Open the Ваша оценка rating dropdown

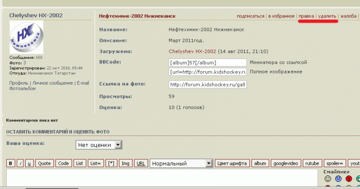(99, 145)
